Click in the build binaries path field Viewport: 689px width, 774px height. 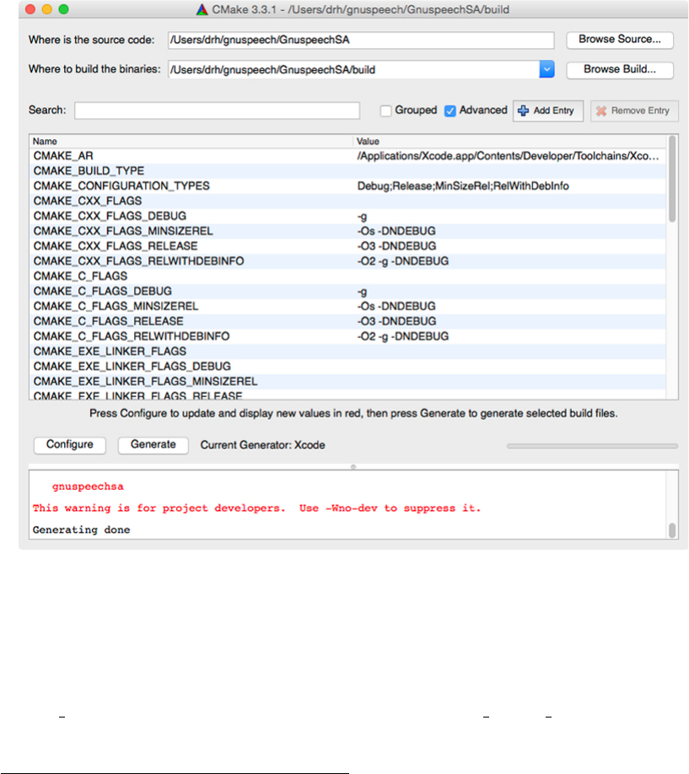click(353, 70)
